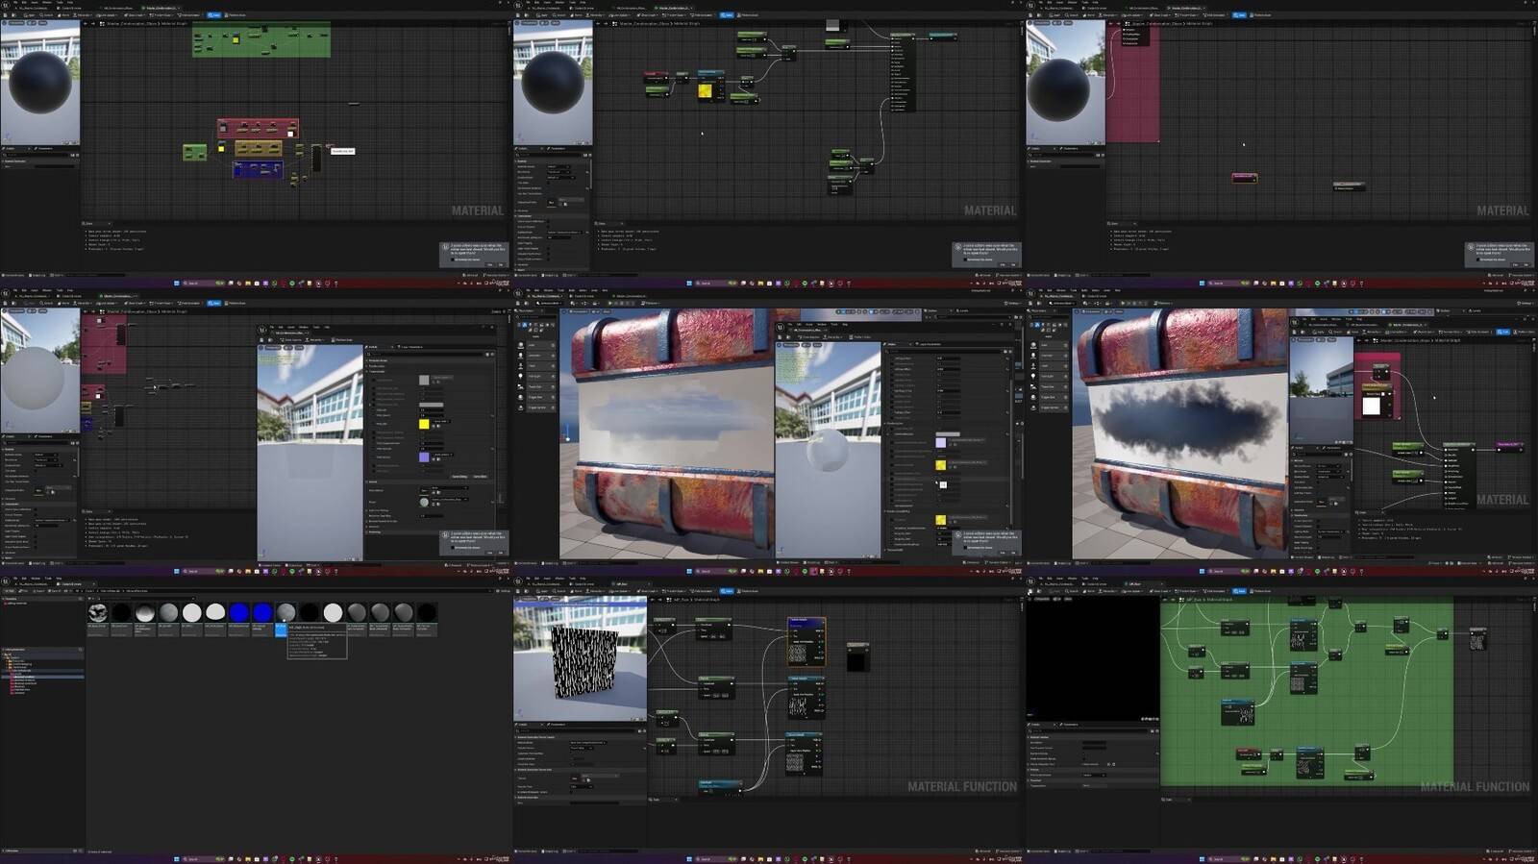
Task: Expand root folder in bottom-left screenshot's tree
Action: (4, 655)
